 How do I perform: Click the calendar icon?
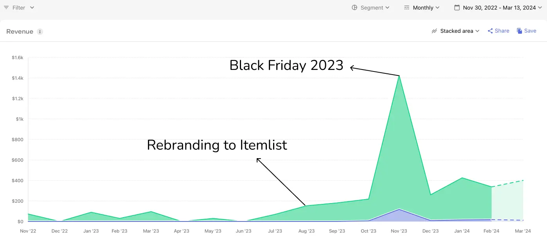[457, 7]
